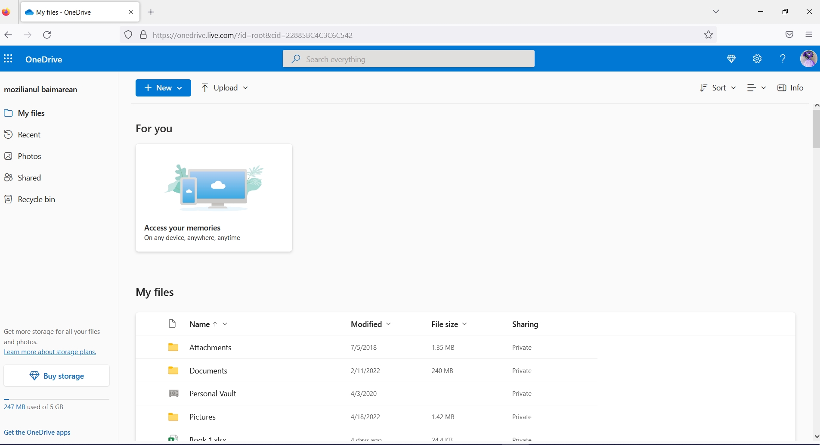Expand the New button dropdown
The image size is (820, 445).
click(179, 88)
